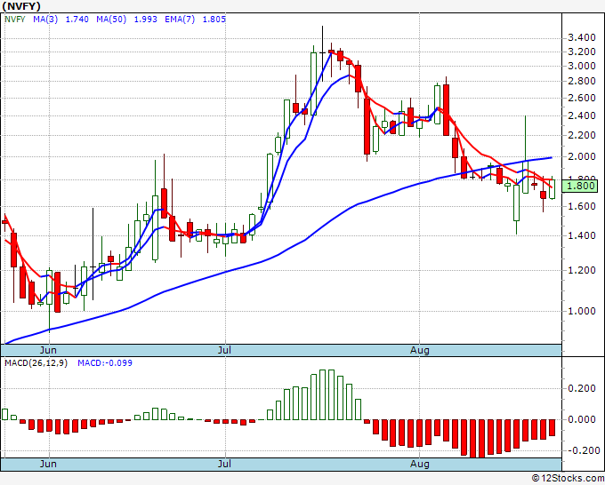This screenshot has height=485, width=605.
Task: Click the highlighted current price 1.800 tag
Action: click(x=581, y=186)
